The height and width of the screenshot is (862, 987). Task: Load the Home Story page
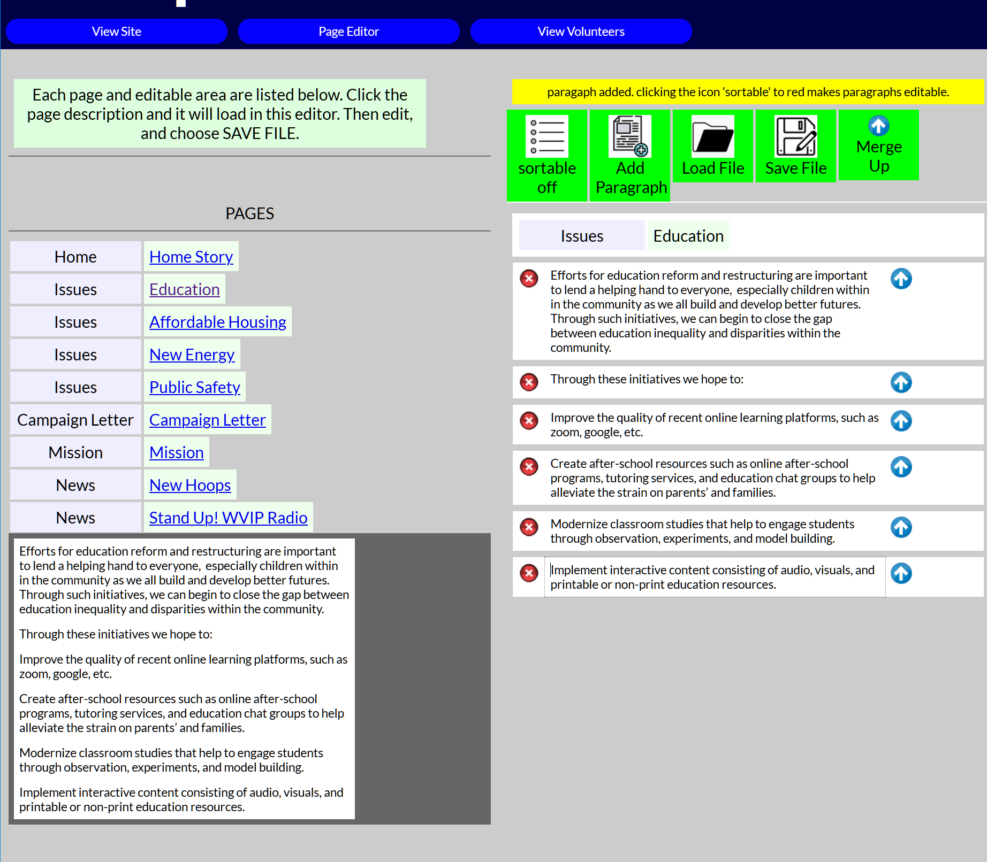191,257
